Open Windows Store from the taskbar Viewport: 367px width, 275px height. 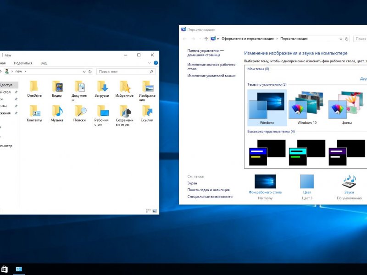[5, 269]
